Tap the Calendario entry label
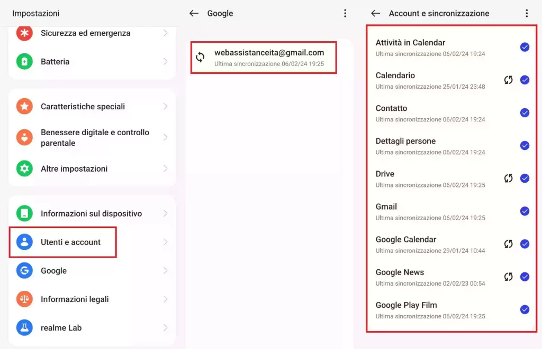Viewport: 542px width, 349px height. pos(395,76)
